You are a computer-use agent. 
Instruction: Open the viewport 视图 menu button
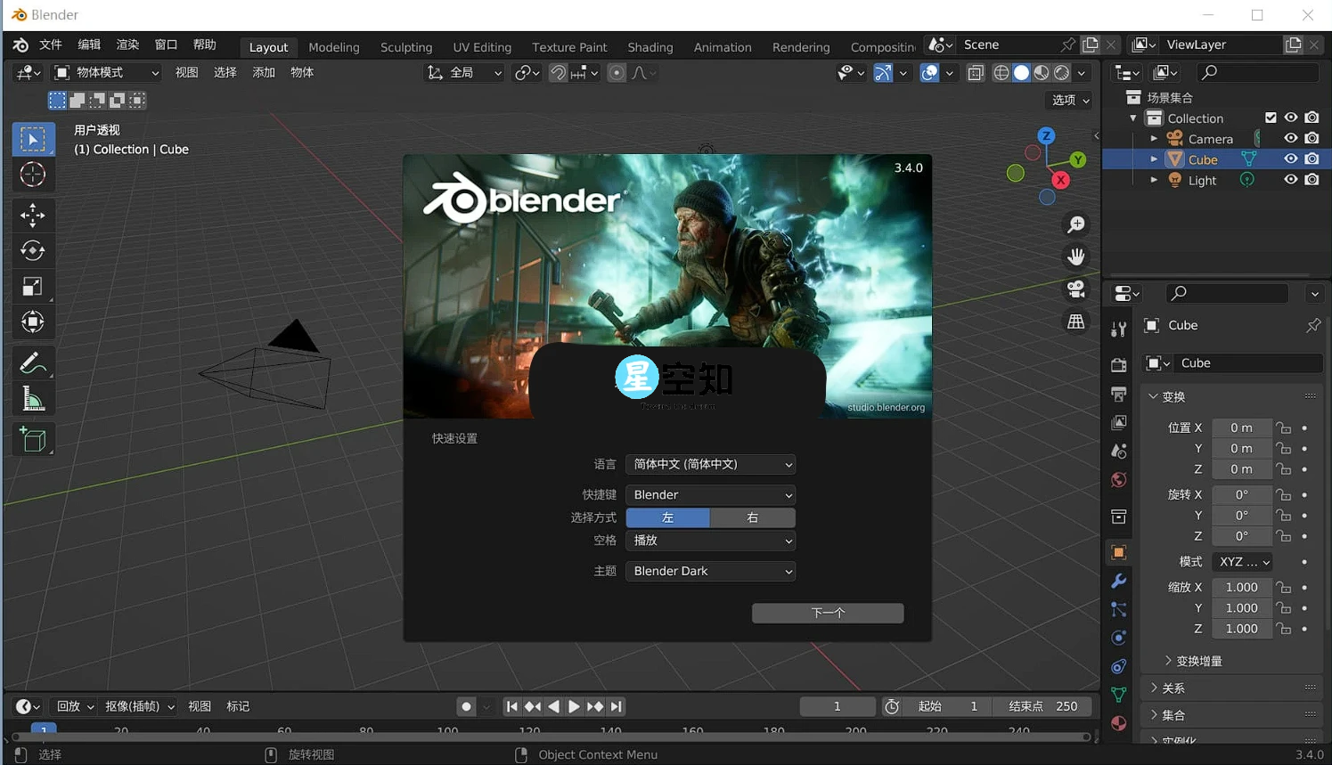point(187,72)
